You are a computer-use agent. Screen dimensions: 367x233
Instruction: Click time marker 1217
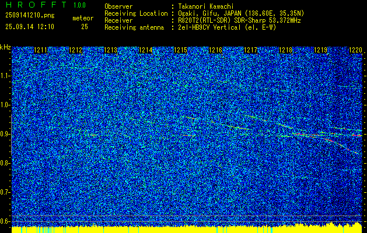click(251, 50)
